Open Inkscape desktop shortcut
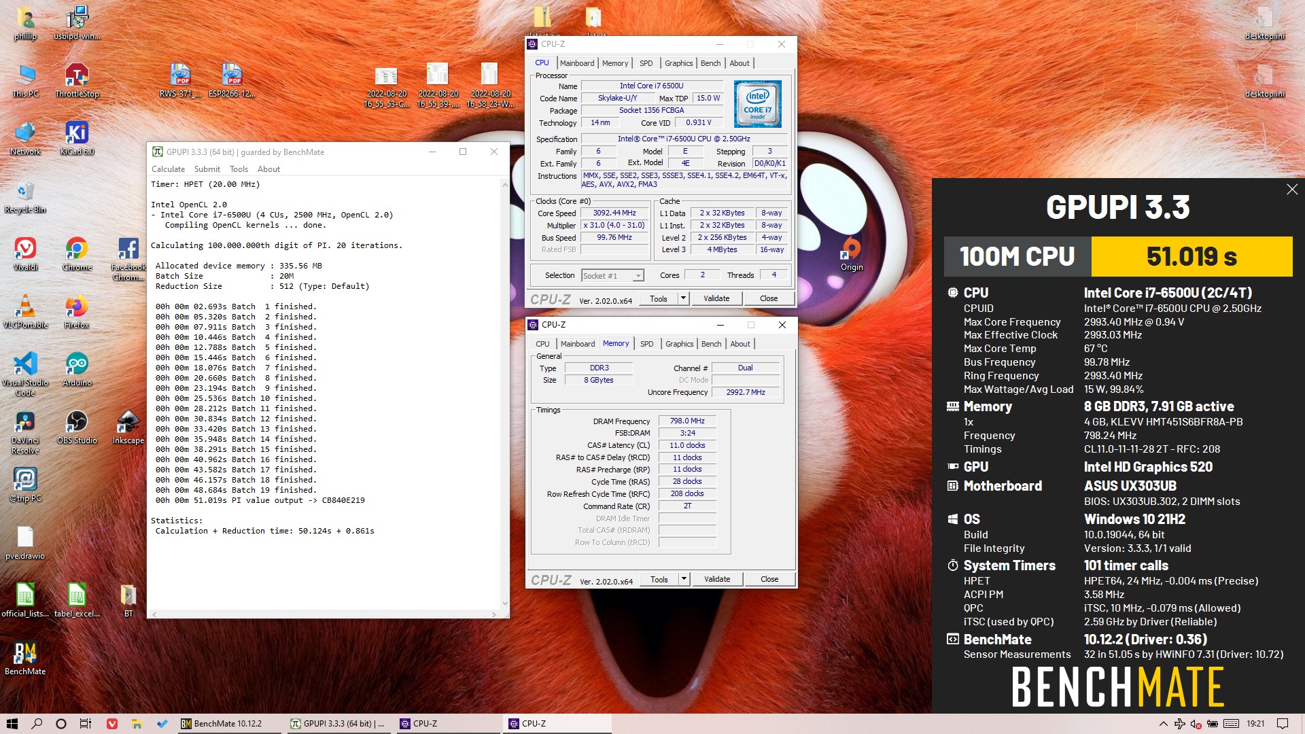 (x=128, y=427)
